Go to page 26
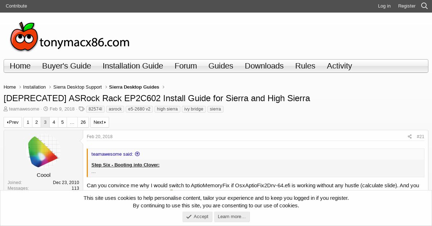432x226 pixels. click(x=83, y=122)
